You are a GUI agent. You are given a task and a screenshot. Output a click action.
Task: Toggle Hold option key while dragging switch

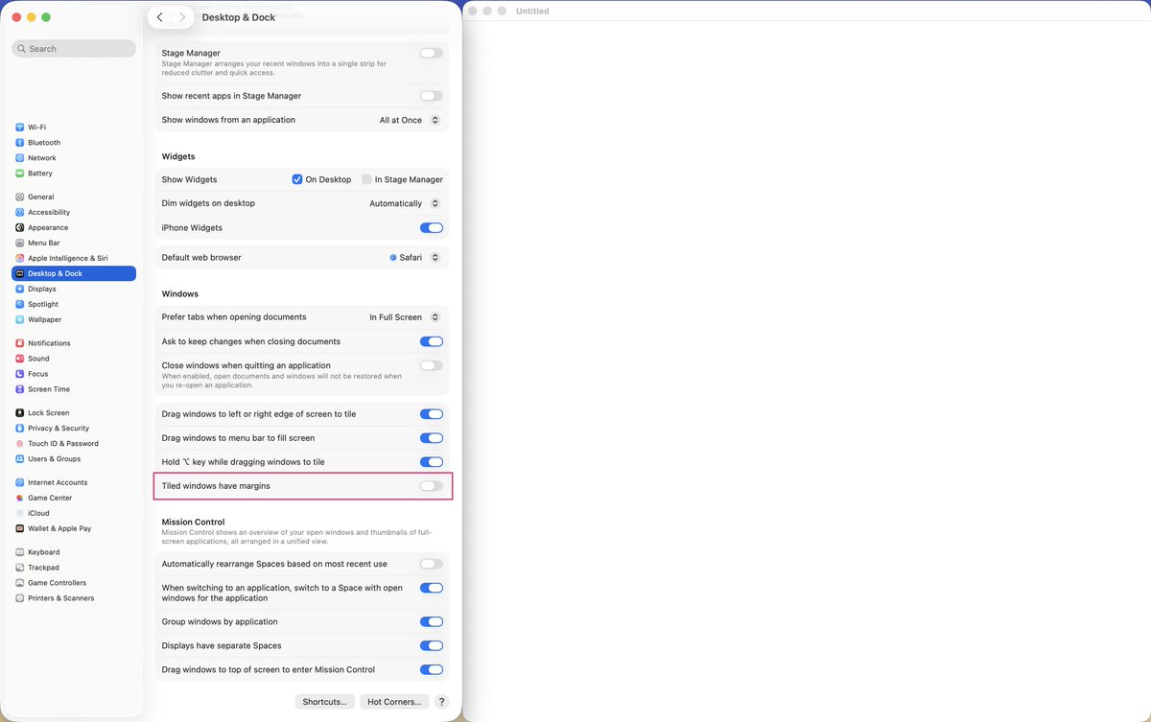click(432, 462)
